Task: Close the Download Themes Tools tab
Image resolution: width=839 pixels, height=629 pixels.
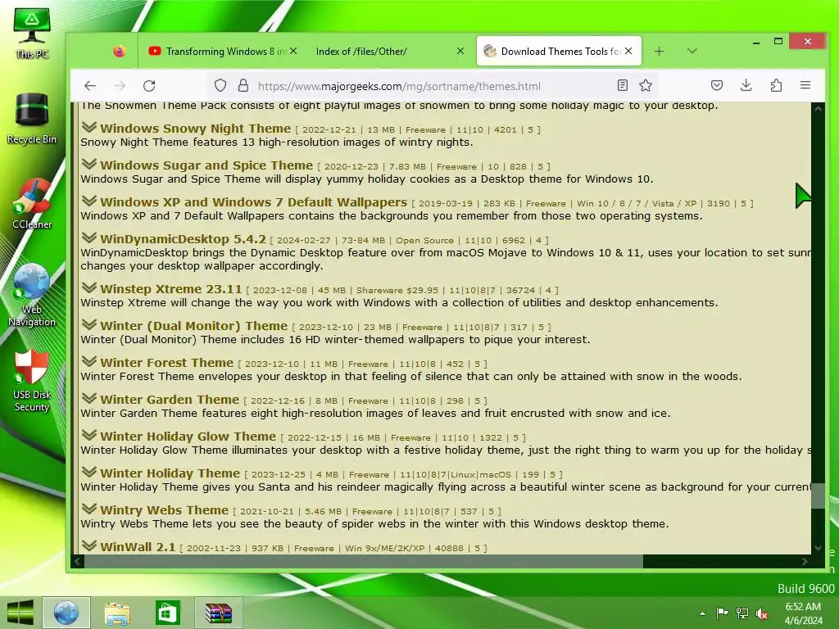Action: [x=628, y=51]
